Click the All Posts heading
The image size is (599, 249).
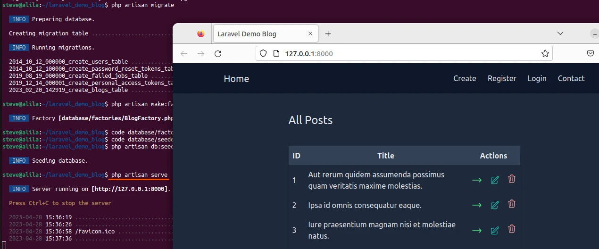coord(310,120)
